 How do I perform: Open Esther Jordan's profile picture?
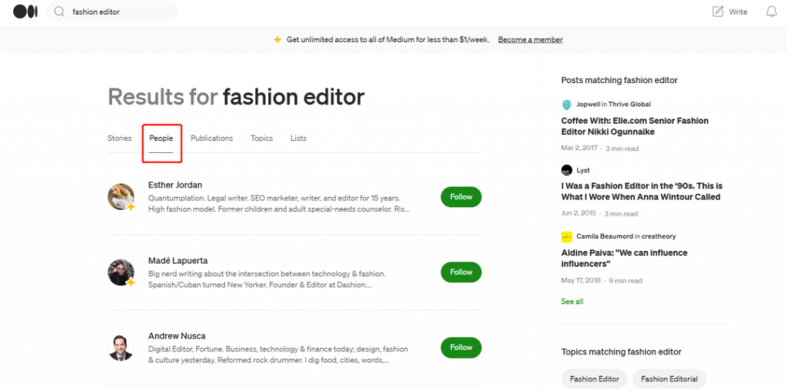coord(121,196)
